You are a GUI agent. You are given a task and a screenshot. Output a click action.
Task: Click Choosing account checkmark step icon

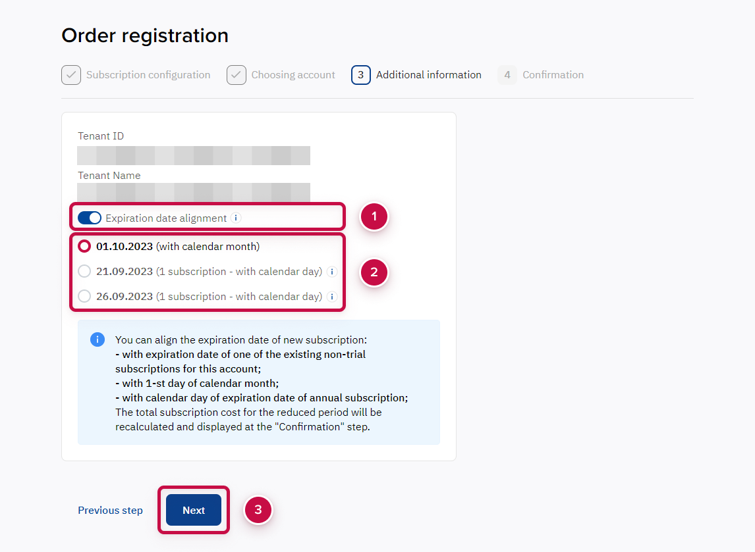pos(237,75)
